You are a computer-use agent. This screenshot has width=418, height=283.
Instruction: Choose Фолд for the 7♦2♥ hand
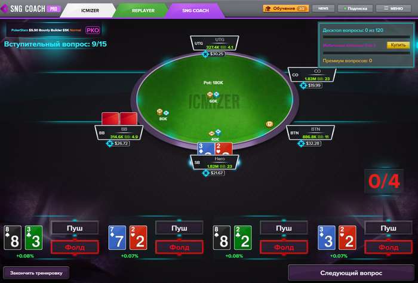pyautogui.click(x=179, y=247)
